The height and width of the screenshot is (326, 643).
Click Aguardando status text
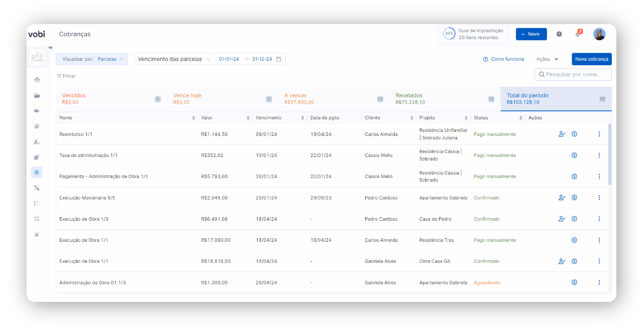coord(487,283)
